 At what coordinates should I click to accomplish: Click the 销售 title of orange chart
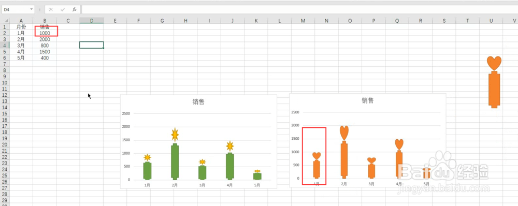[x=367, y=100]
